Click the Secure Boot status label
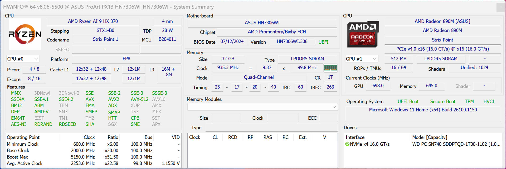This screenshot has width=506, height=169. pos(442,102)
